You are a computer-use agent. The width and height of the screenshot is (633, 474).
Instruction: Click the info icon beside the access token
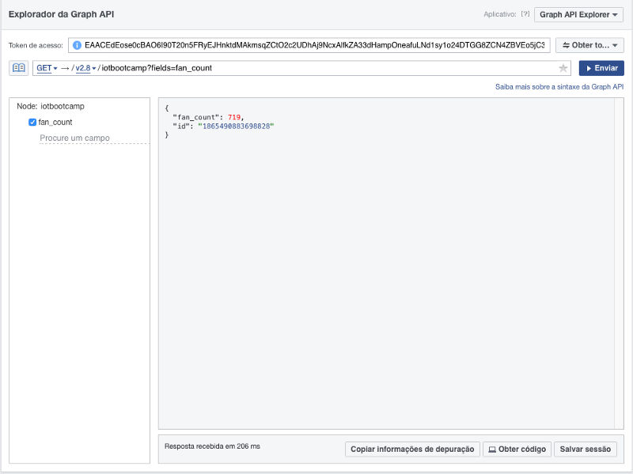coord(77,45)
